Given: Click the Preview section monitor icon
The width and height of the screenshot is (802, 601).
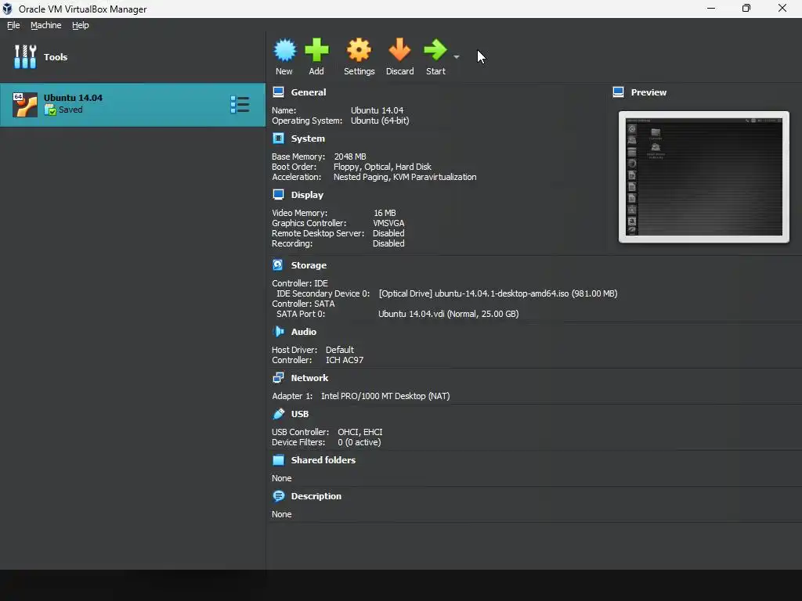Looking at the screenshot, I should point(619,92).
